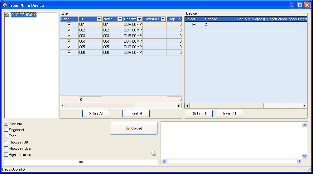Deselect user 003 row checkbox

tap(69, 36)
